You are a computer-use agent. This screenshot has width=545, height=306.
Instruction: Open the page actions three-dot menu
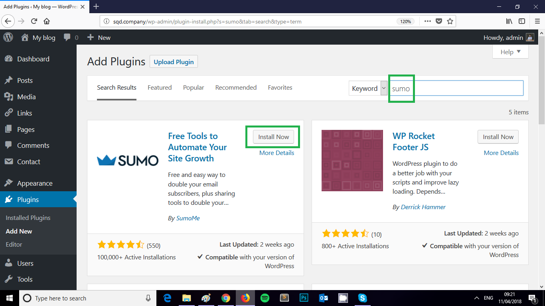point(427,21)
